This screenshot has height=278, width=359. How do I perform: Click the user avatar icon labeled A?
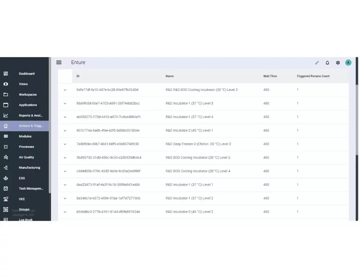(348, 63)
